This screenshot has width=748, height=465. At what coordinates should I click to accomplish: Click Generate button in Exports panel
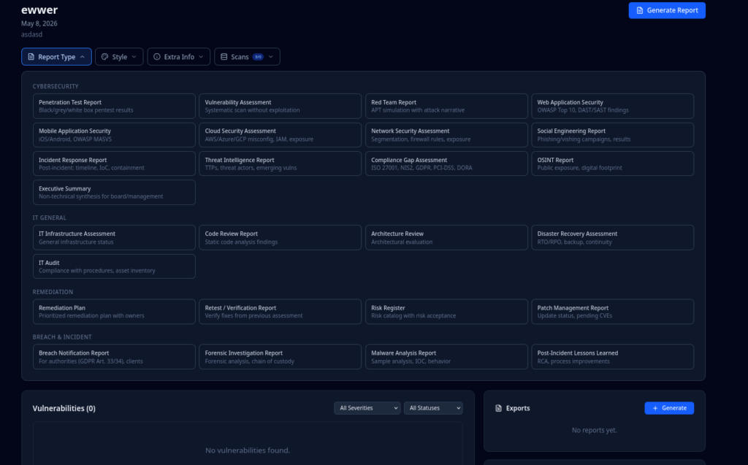tap(669, 408)
